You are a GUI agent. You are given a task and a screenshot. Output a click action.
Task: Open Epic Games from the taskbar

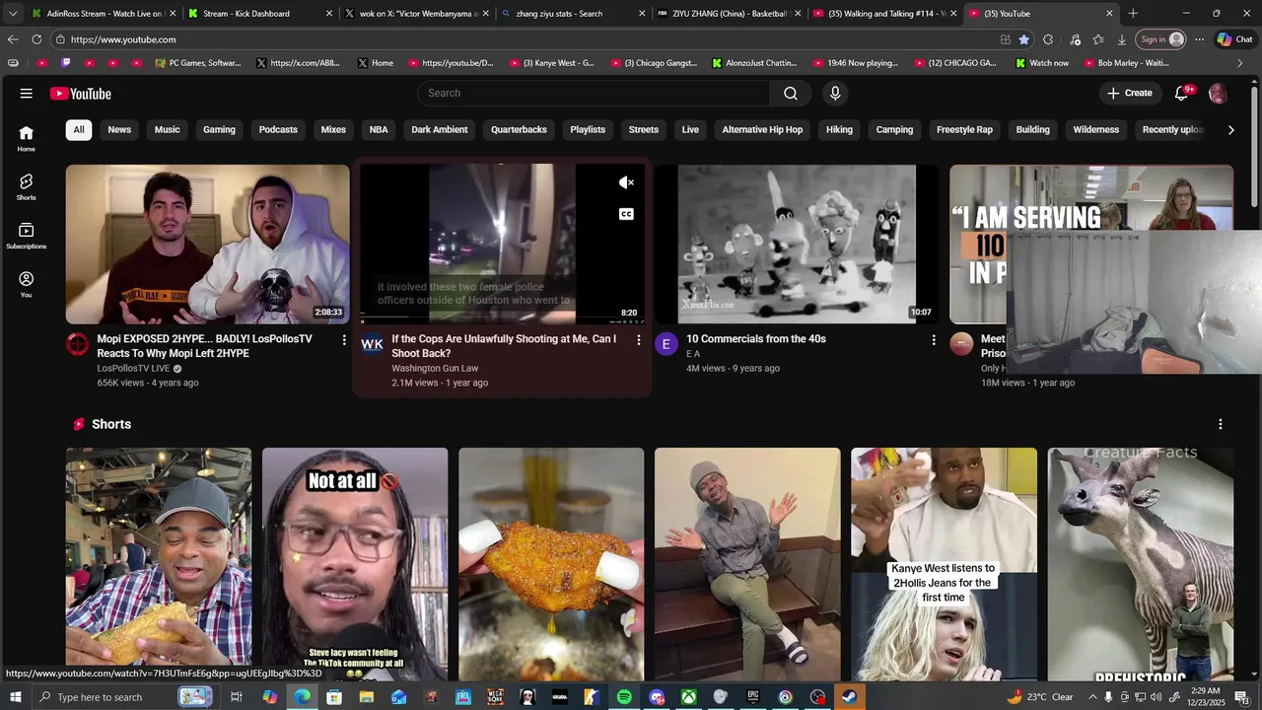coord(753,697)
